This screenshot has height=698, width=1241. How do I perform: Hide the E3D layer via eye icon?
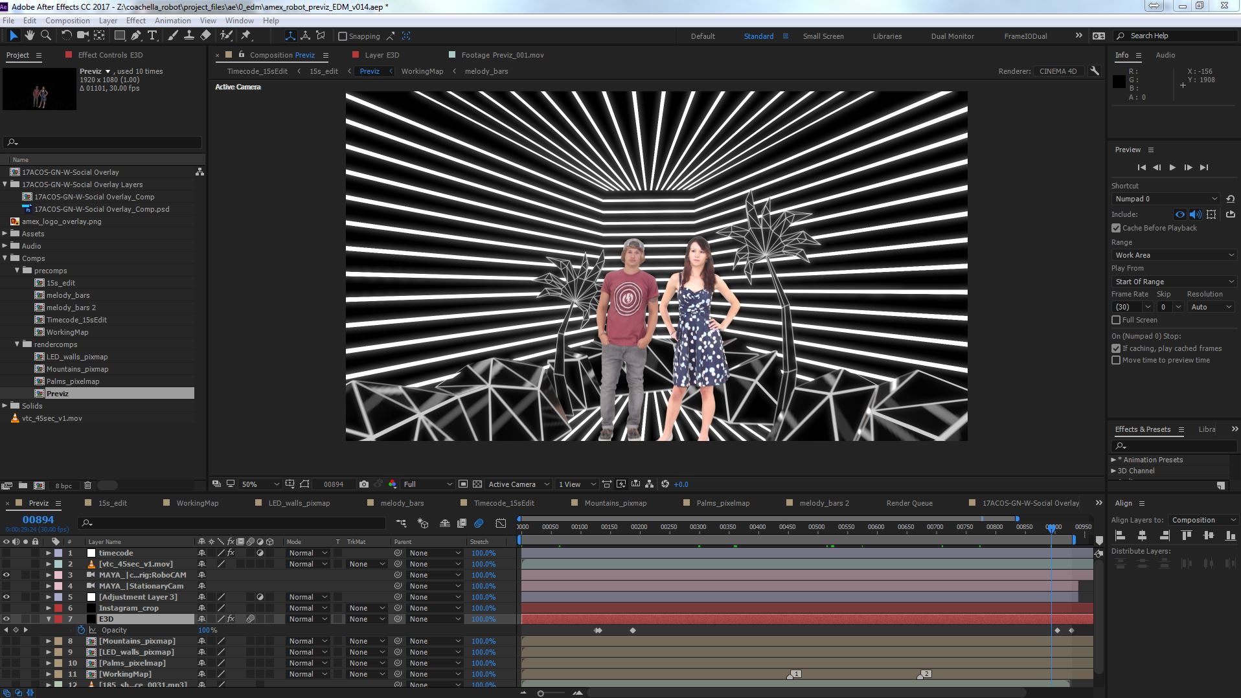tap(6, 619)
